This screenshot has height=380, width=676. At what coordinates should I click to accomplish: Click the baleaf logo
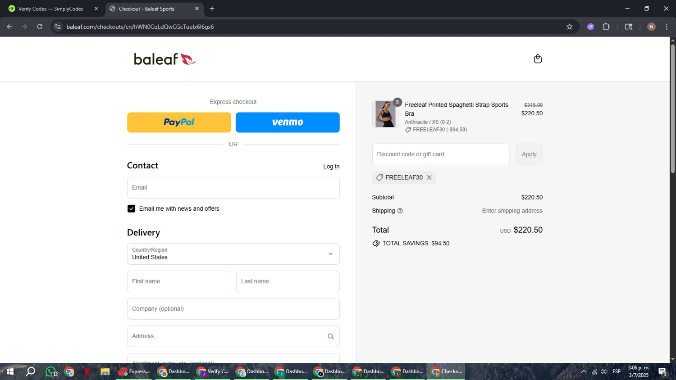click(x=165, y=59)
